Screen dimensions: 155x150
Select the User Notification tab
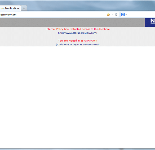click(10, 8)
